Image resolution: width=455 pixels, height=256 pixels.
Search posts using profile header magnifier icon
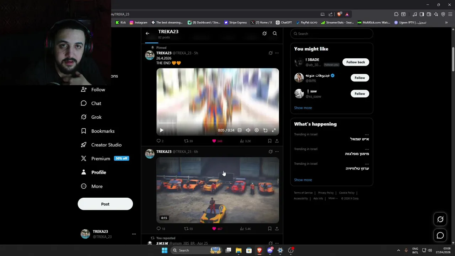(x=275, y=33)
